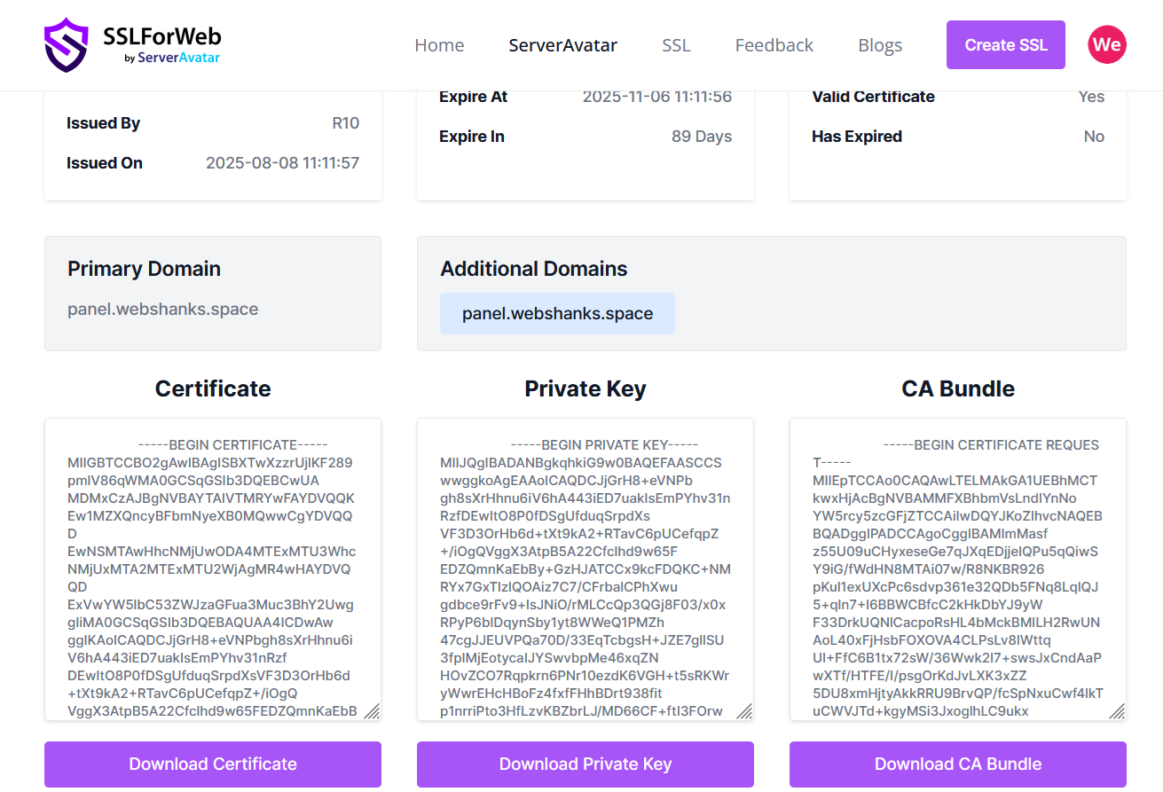This screenshot has height=792, width=1163.
Task: Click the BEGIN CERTIFICATE REQUES line
Action: pyautogui.click(x=991, y=445)
